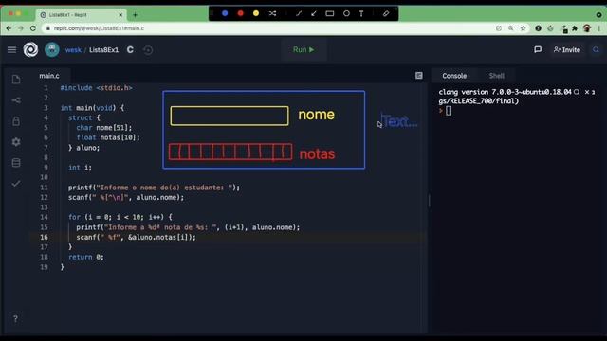The width and height of the screenshot is (607, 341).
Task: Bookmark this page with the star
Action: click(523, 28)
